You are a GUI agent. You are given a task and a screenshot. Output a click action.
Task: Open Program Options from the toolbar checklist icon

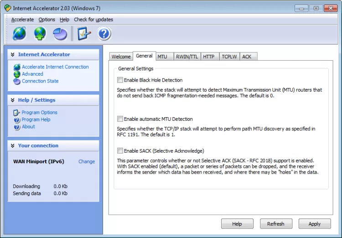tap(84, 33)
